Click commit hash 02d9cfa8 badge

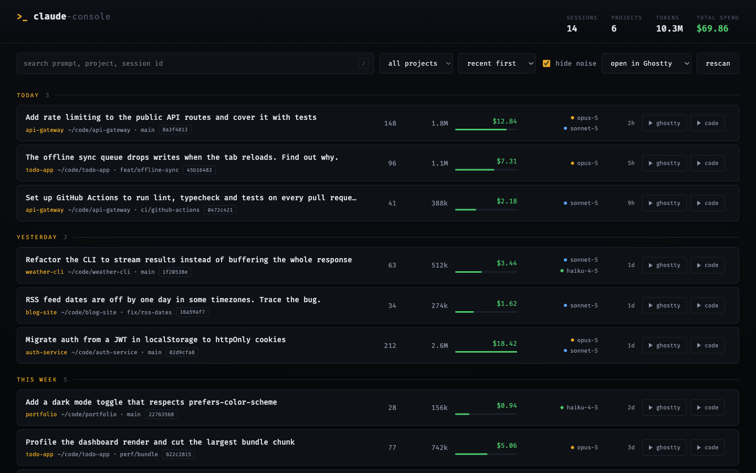[x=182, y=353]
